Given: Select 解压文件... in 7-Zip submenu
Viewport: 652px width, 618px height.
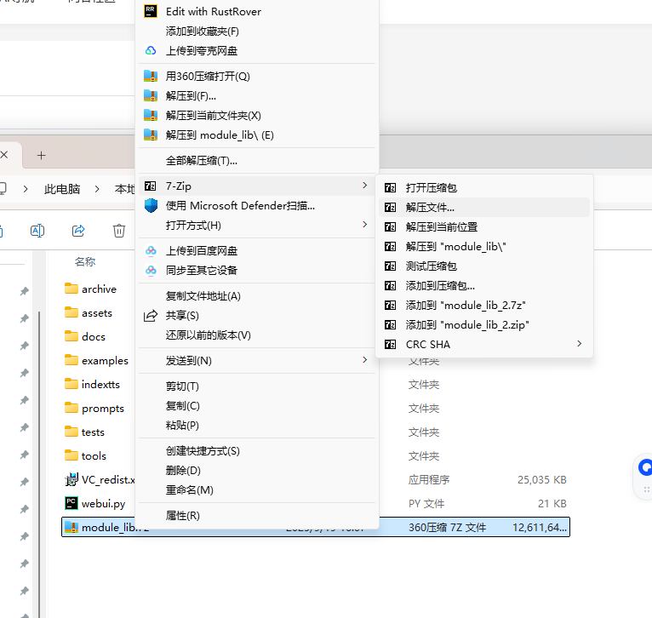Looking at the screenshot, I should 430,207.
